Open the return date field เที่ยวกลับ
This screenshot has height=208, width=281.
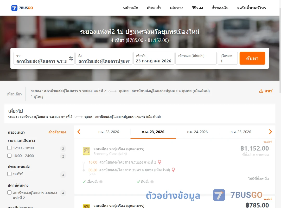(196, 58)
